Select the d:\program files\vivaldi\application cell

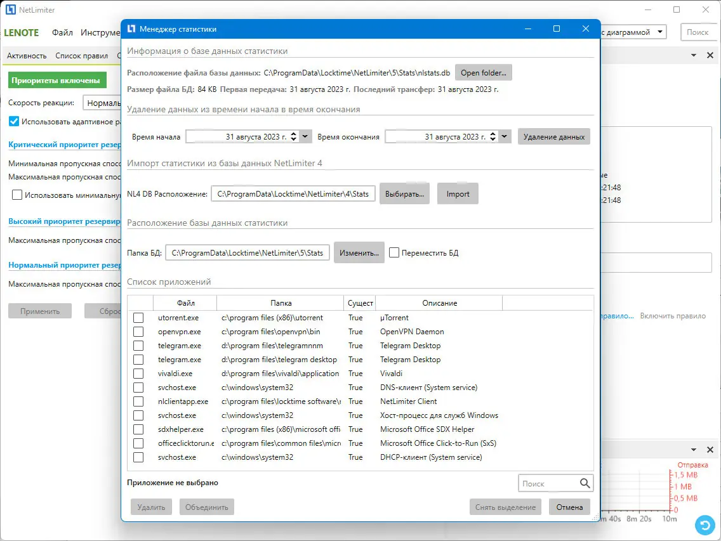280,373
